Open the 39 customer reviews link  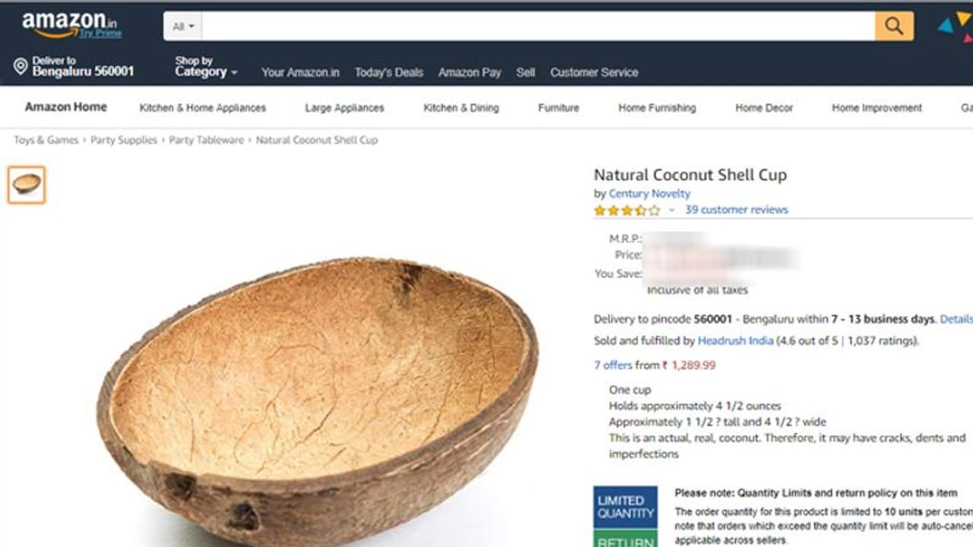pyautogui.click(x=737, y=210)
